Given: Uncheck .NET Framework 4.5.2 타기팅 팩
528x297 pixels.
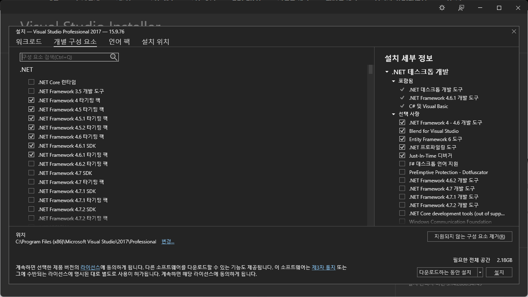Looking at the screenshot, I should pos(31,127).
